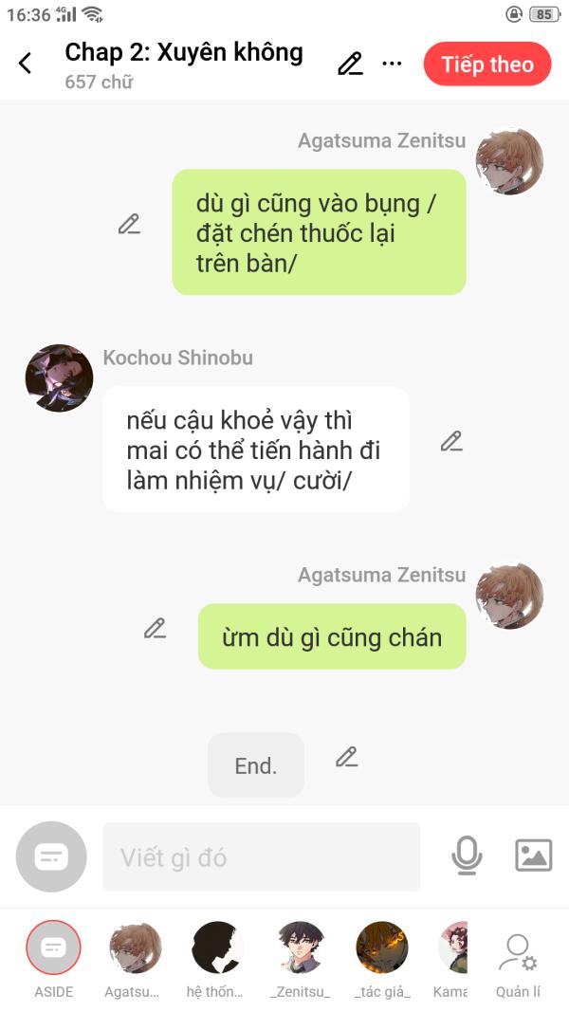Tap Kochou Shinobu's avatar in chat
The image size is (569, 1012).
pyautogui.click(x=59, y=377)
